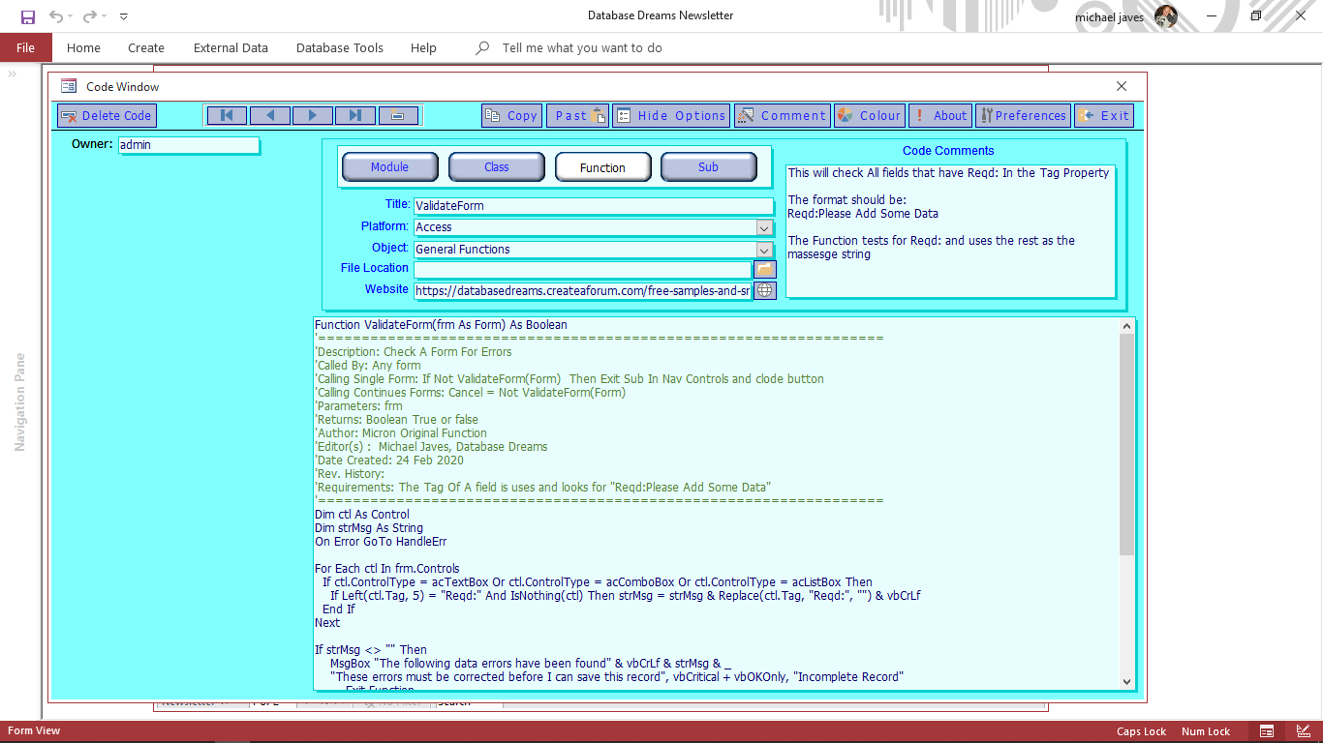This screenshot has height=743, width=1323.
Task: Expand the Platform dropdown arrow
Action: (x=764, y=227)
